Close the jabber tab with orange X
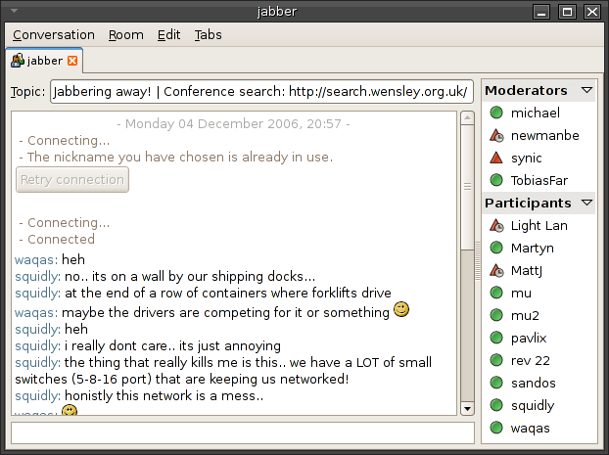 [x=72, y=61]
